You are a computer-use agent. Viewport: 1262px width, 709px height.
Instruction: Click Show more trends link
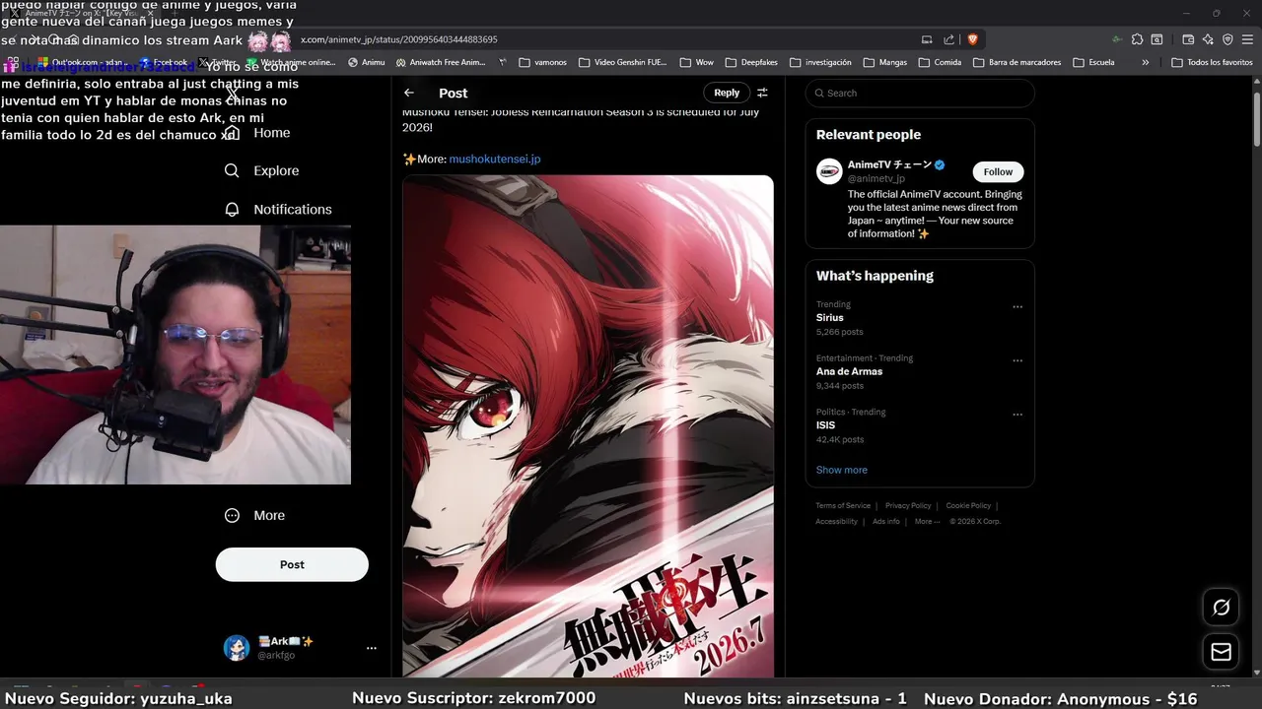[x=842, y=470]
